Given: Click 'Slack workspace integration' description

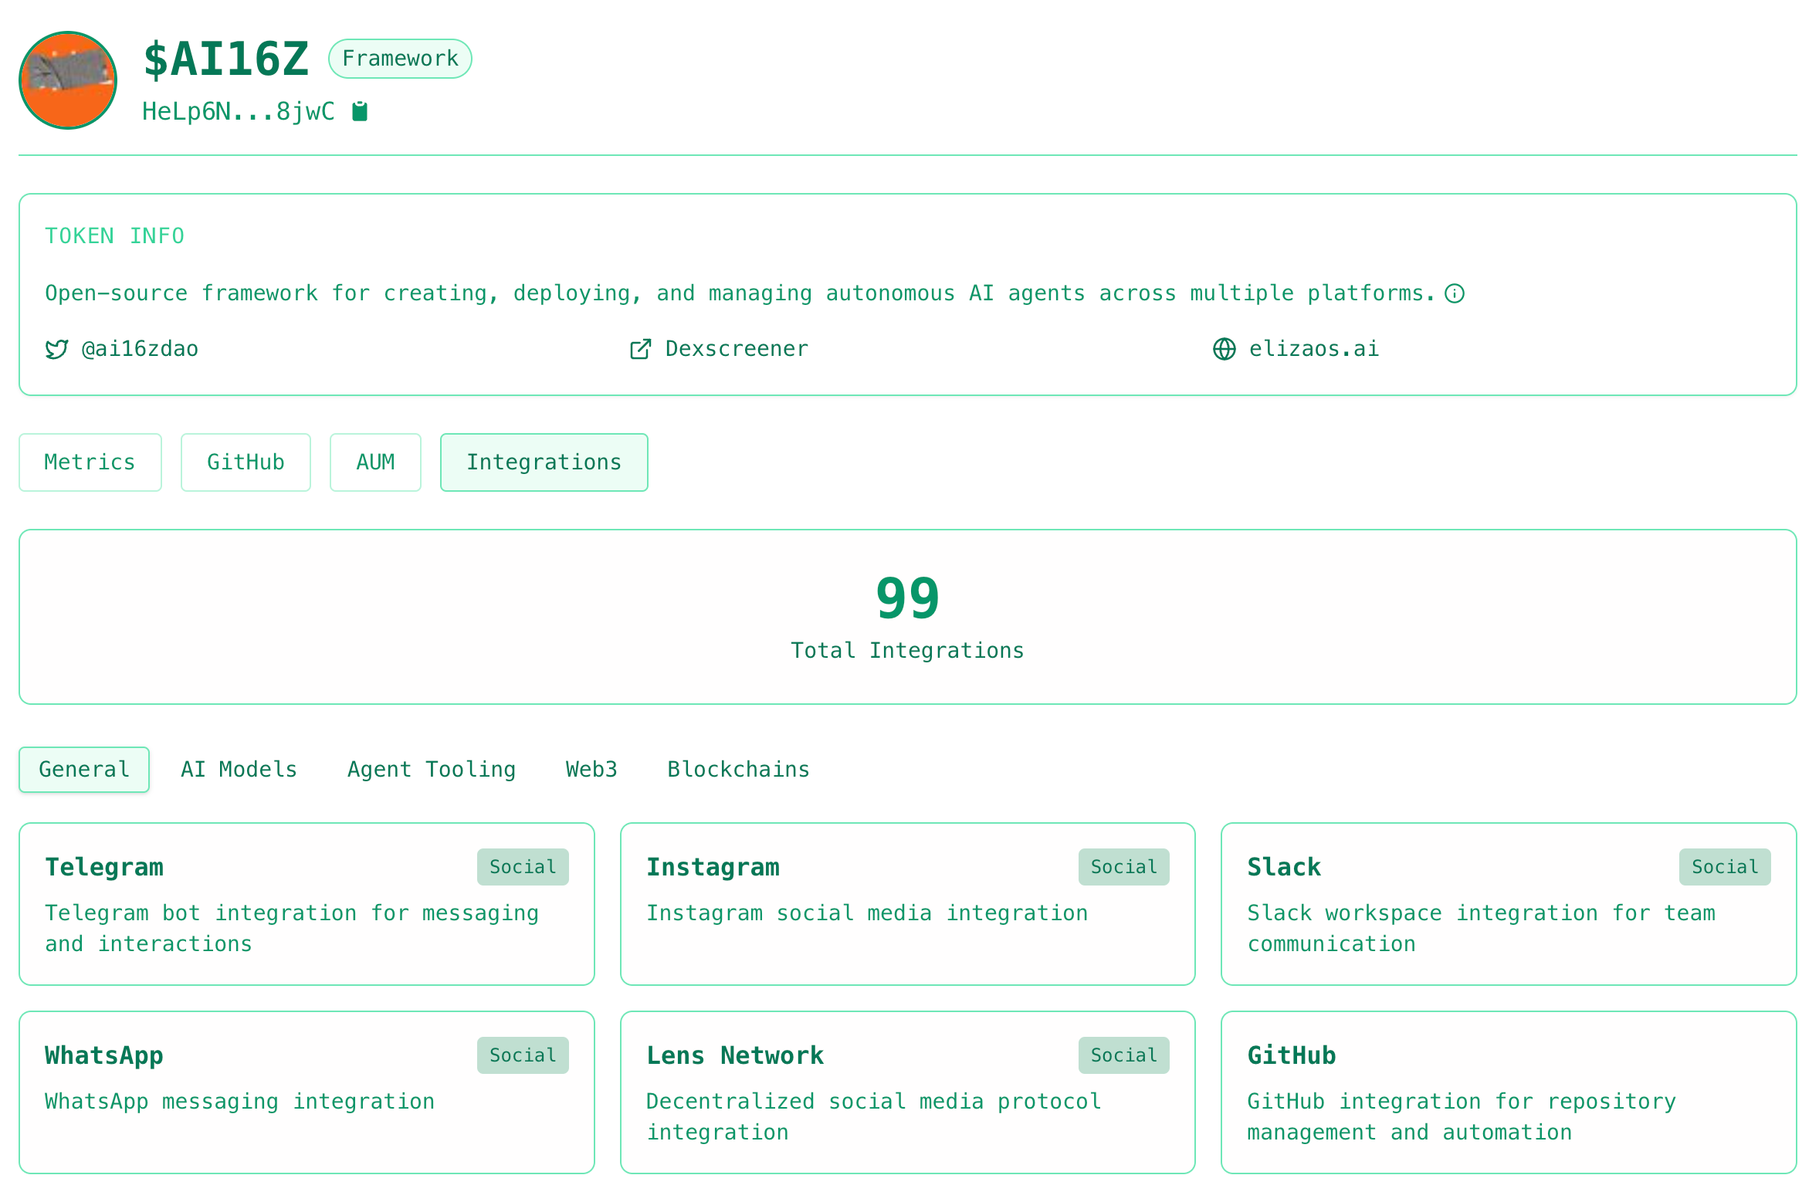Looking at the screenshot, I should tap(1481, 929).
